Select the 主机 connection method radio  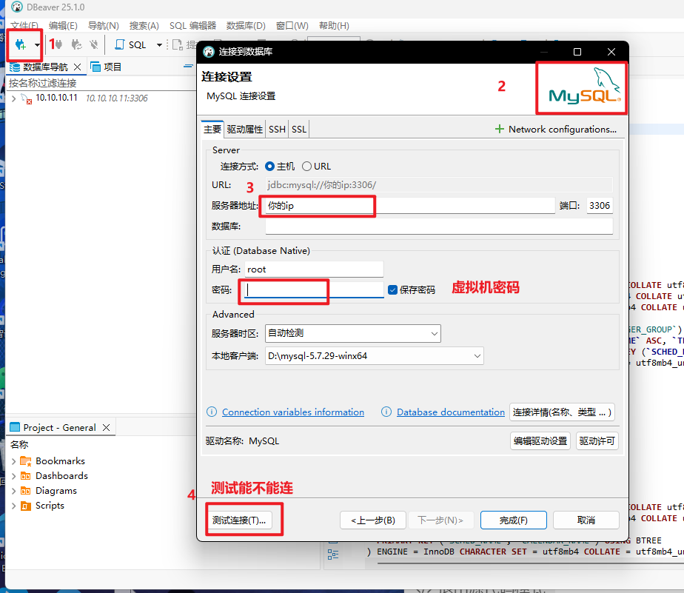coord(270,167)
